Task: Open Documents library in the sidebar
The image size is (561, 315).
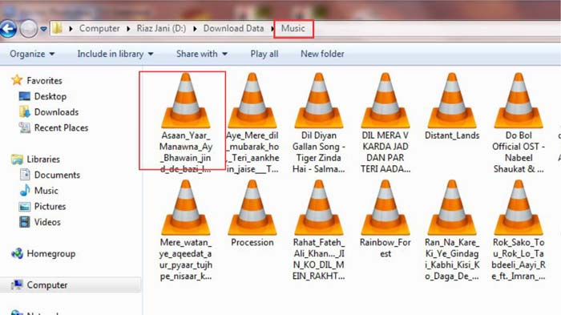Action: (50, 175)
